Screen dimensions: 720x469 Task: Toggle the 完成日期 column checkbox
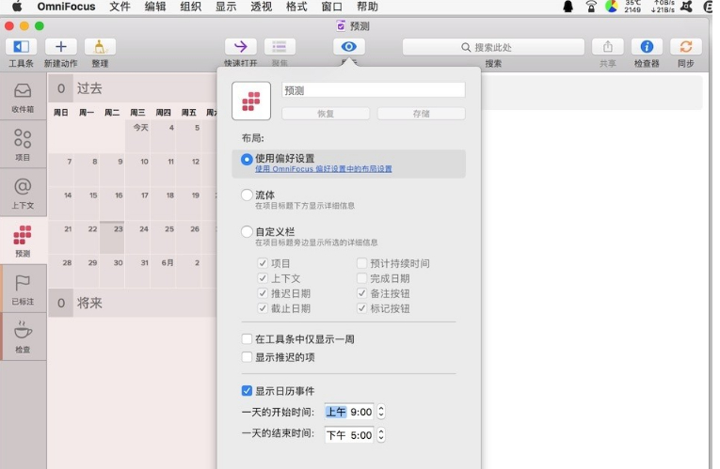(x=361, y=278)
